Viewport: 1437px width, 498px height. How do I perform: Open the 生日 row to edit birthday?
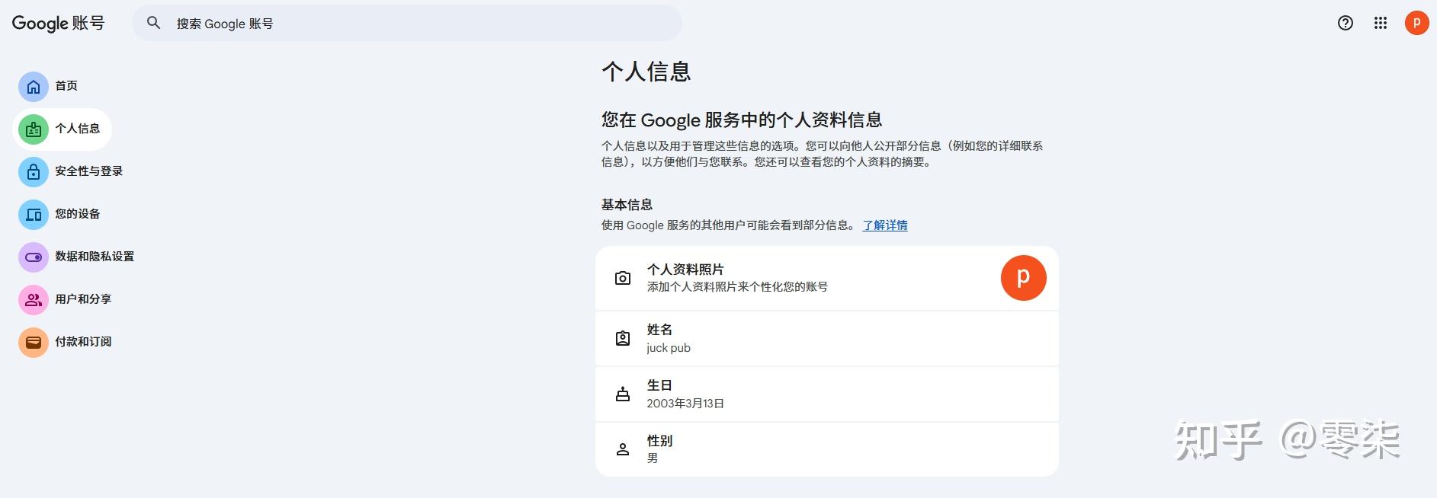coord(826,394)
